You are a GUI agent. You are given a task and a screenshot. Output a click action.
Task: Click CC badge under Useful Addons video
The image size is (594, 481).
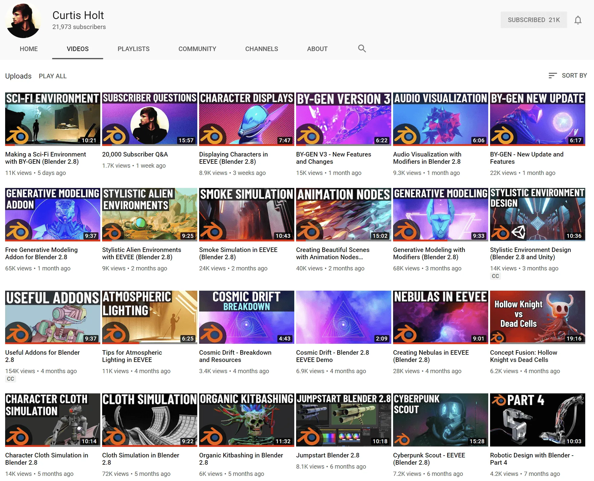click(11, 379)
